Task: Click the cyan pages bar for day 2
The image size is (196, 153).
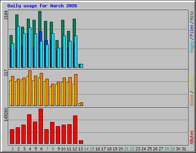Action: tap(18, 47)
